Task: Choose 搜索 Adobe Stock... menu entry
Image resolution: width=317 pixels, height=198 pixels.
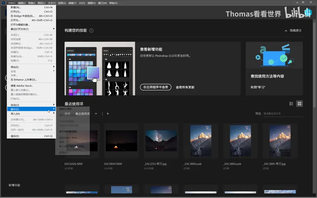Action: coord(31,86)
